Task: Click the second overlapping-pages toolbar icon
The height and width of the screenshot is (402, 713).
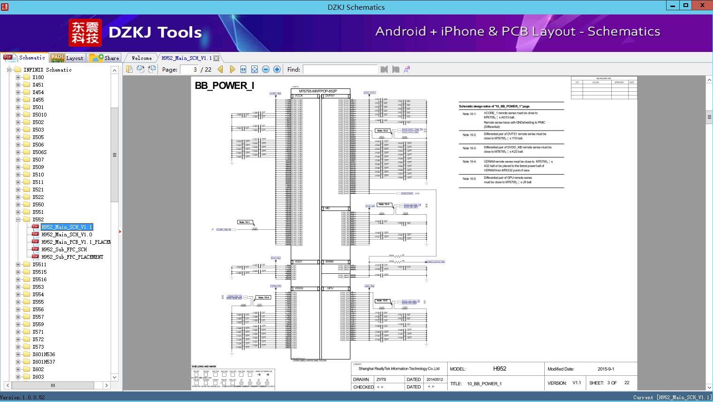Action: tap(141, 69)
